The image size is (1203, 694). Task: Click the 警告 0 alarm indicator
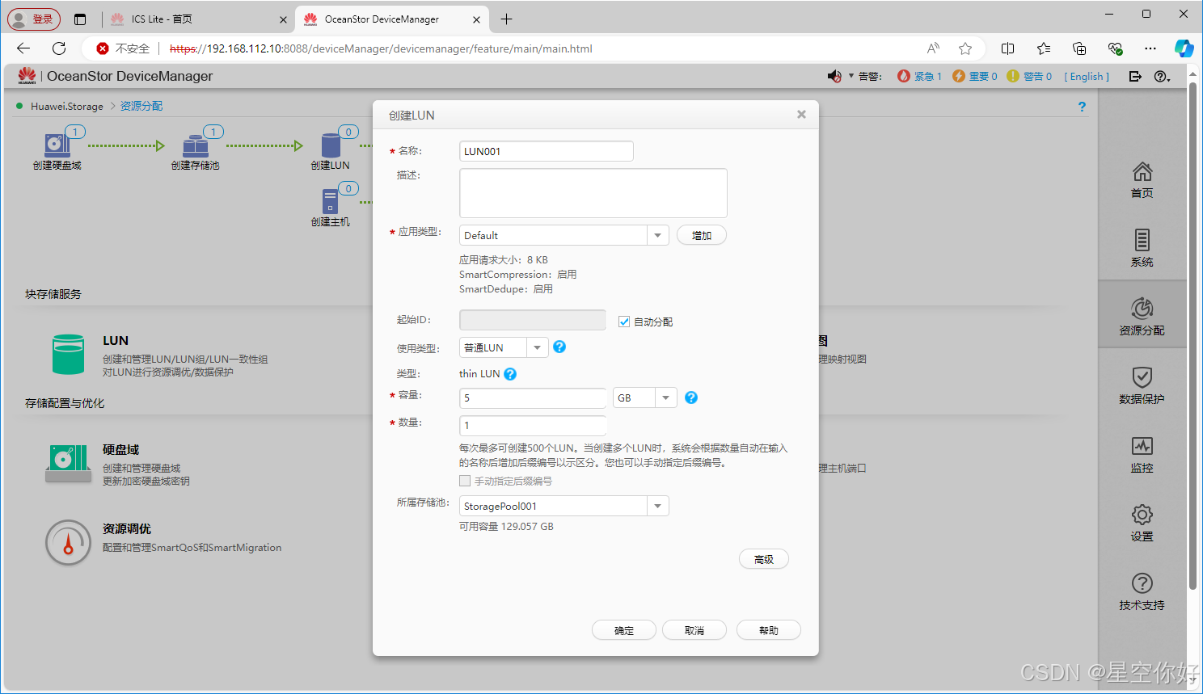click(1029, 76)
